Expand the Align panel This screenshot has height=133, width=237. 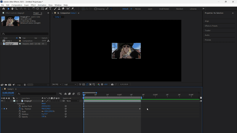[x=207, y=21]
